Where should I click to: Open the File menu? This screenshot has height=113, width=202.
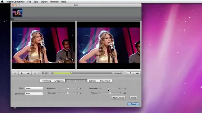29,2
